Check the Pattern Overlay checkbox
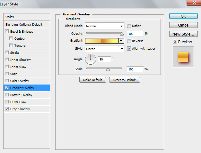This screenshot has width=201, height=153. pyautogui.click(x=7, y=95)
